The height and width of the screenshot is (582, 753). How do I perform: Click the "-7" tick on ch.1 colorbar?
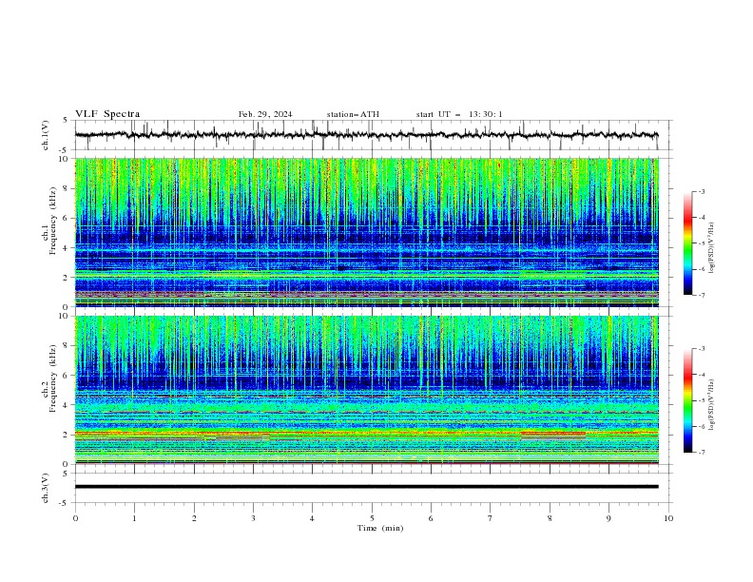click(702, 295)
